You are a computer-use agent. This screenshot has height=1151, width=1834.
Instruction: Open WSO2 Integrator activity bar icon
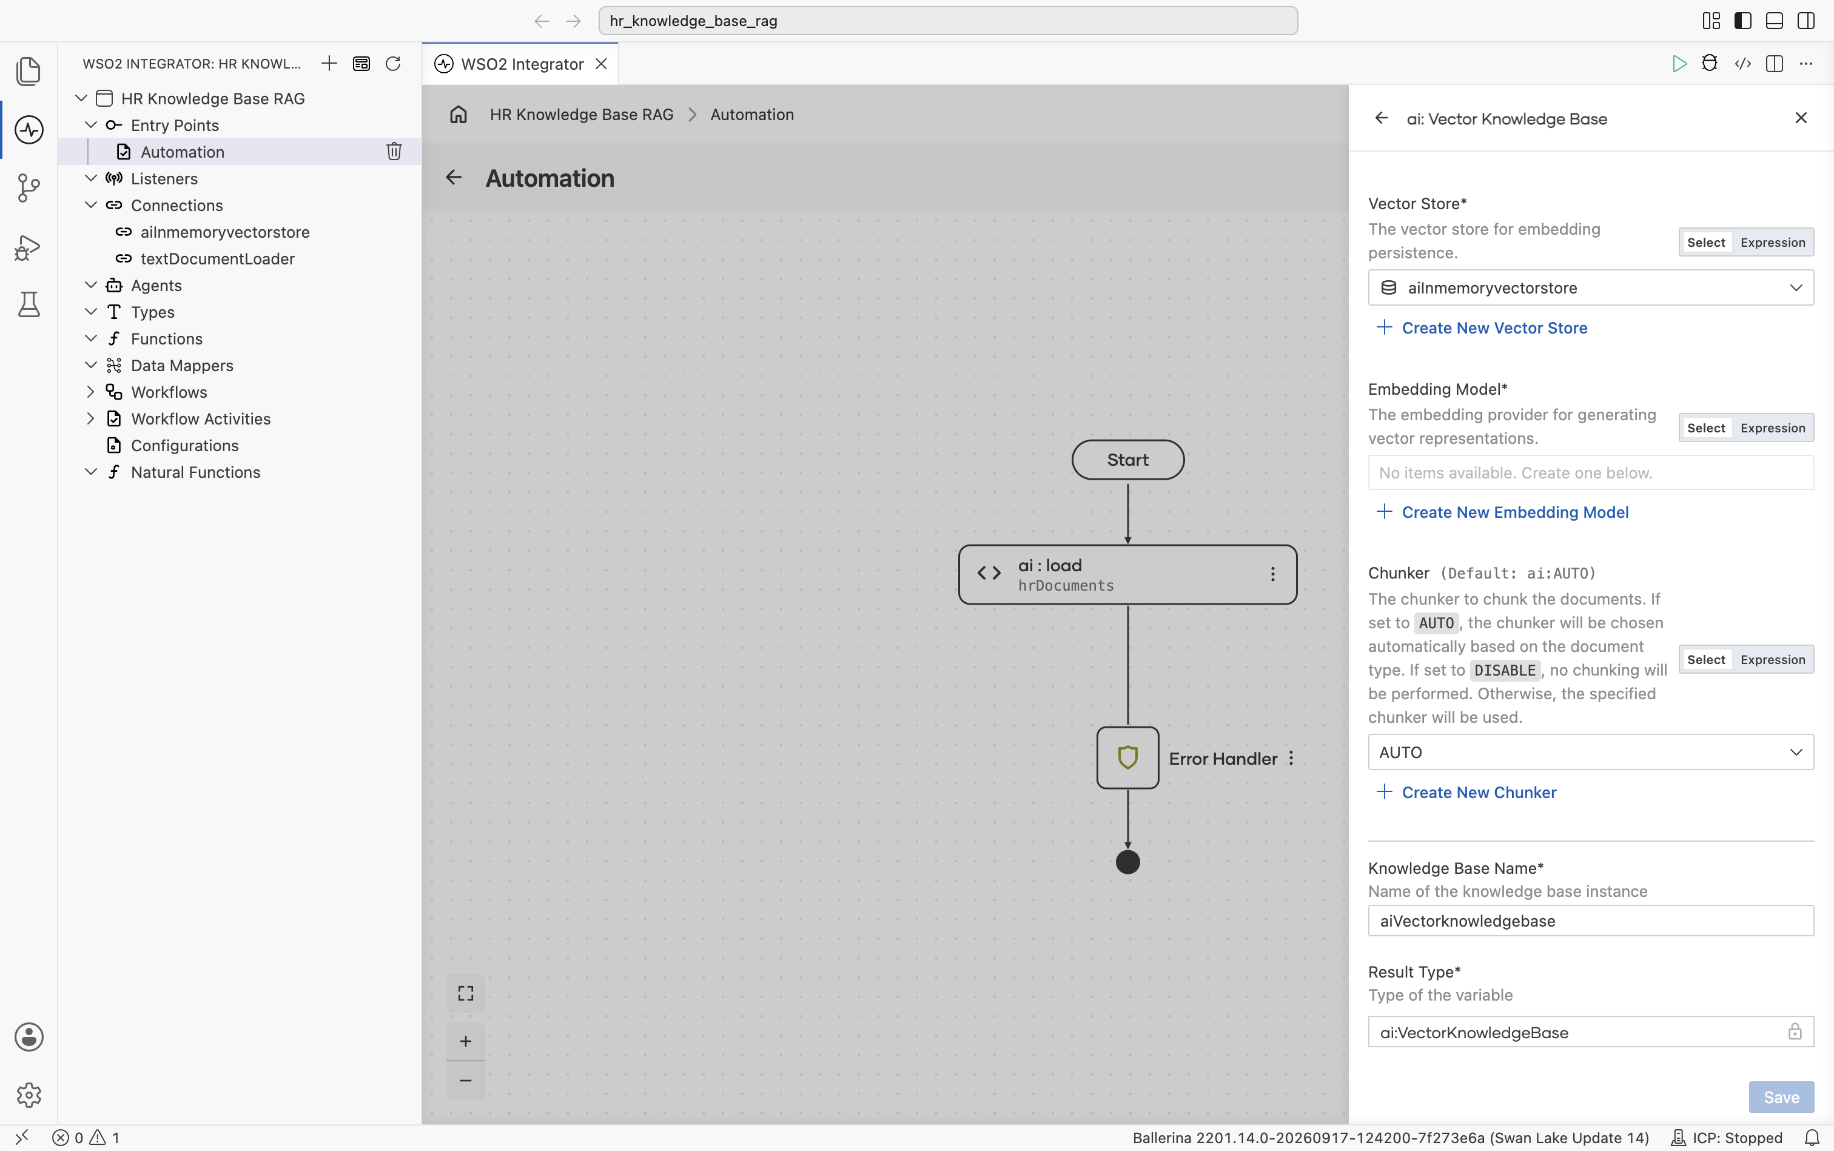point(29,129)
